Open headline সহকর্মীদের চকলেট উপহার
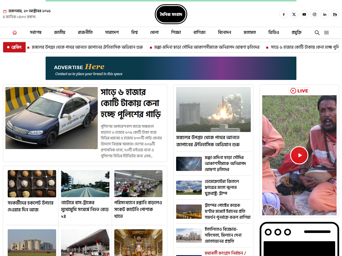342x256 pixels. pos(30,206)
